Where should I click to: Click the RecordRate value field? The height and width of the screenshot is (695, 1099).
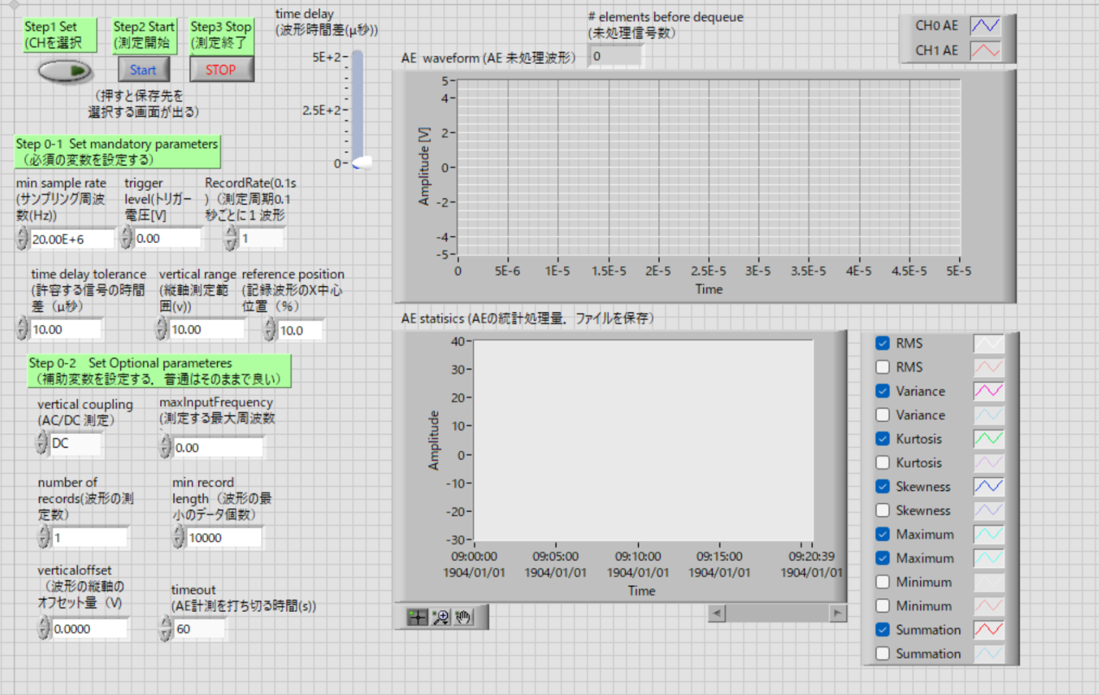(262, 238)
